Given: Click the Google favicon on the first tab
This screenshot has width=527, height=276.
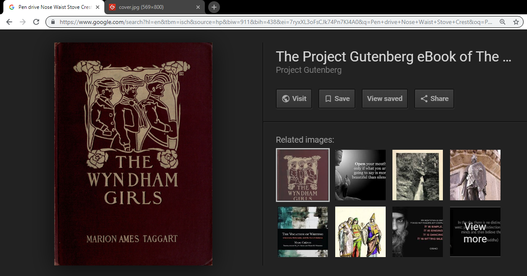Looking at the screenshot, I should (11, 7).
